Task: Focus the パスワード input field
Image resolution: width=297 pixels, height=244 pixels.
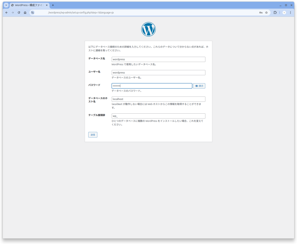Action: 152,86
